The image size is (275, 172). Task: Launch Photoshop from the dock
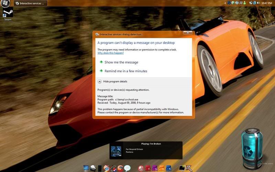pyautogui.click(x=169, y=168)
